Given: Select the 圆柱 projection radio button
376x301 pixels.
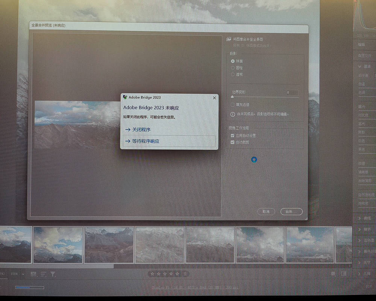Looking at the screenshot, I should [x=233, y=68].
